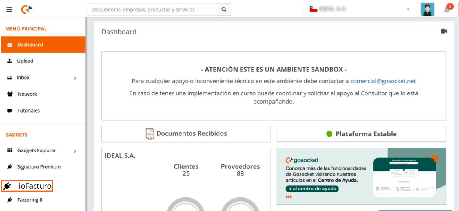Click the Documentos Recibidos document icon
This screenshot has height=211, width=459.
[150, 134]
